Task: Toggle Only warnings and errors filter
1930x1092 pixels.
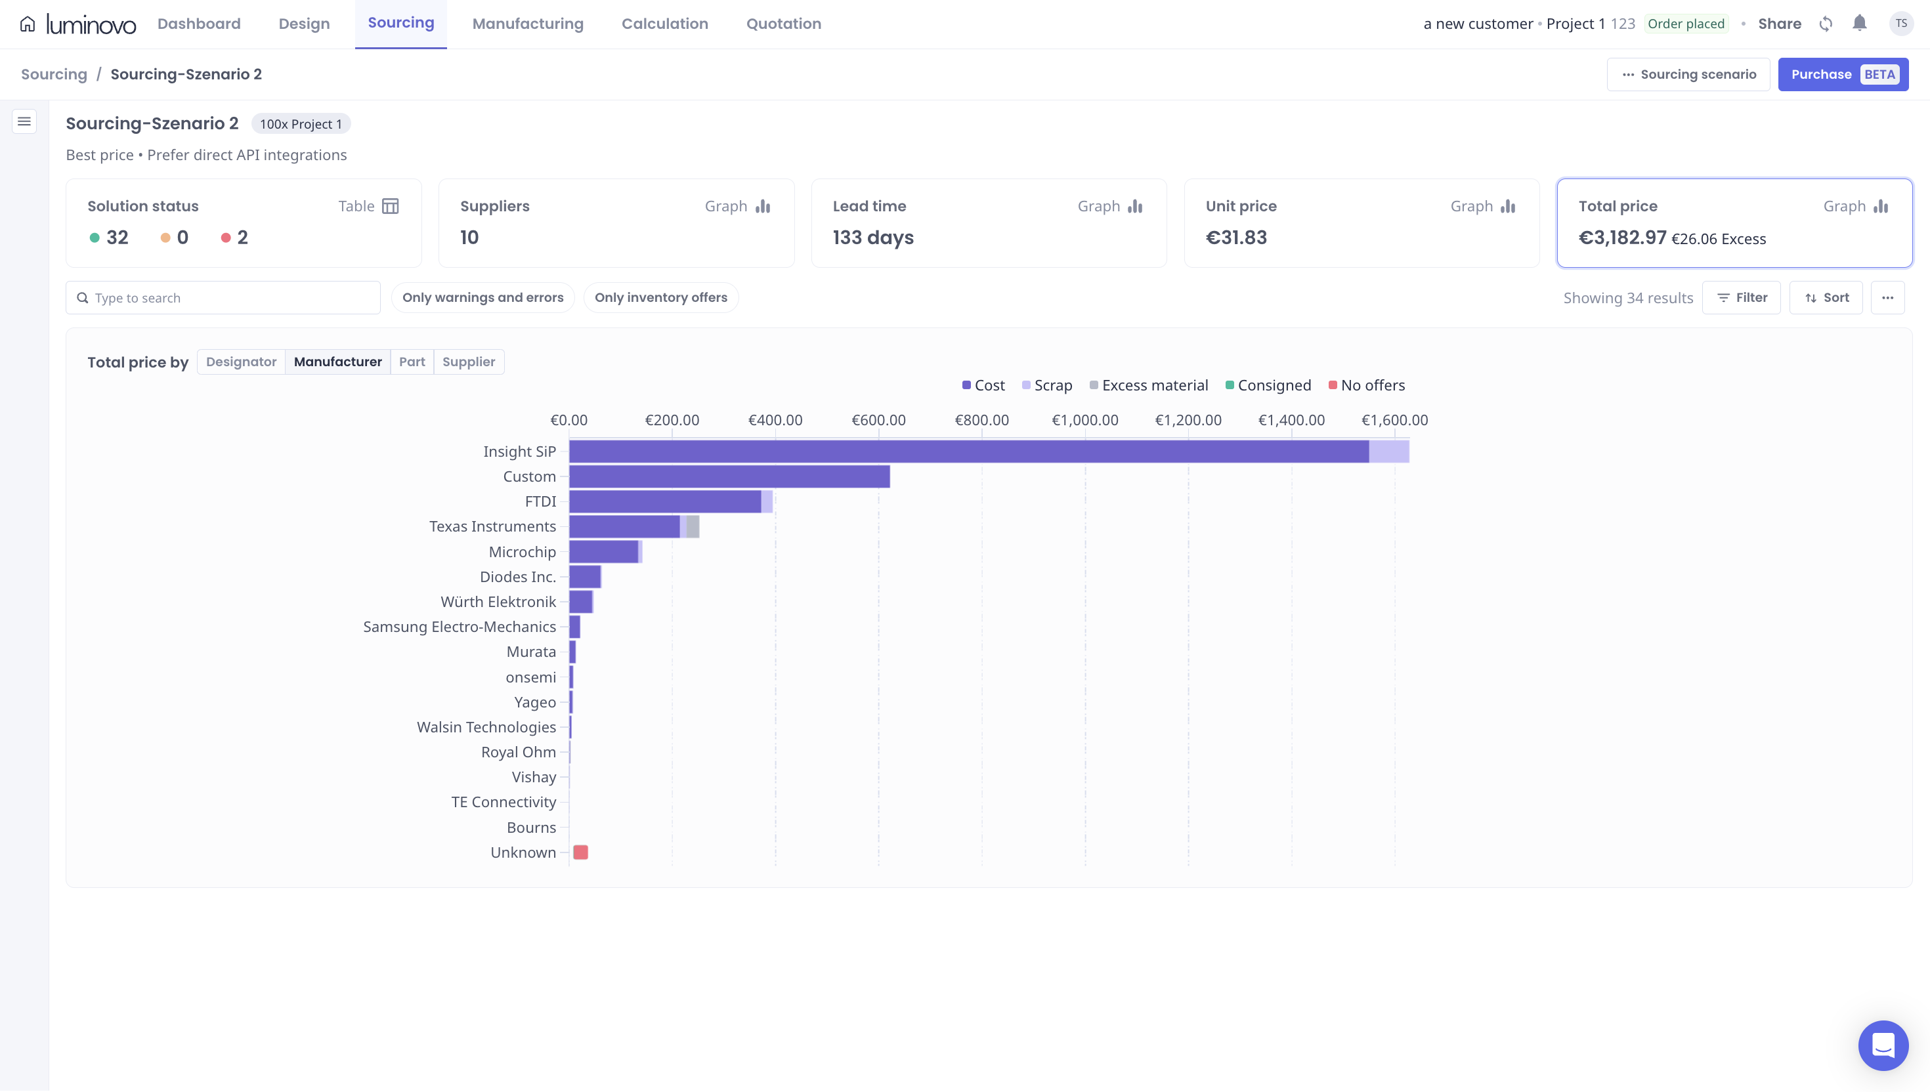Action: (482, 298)
